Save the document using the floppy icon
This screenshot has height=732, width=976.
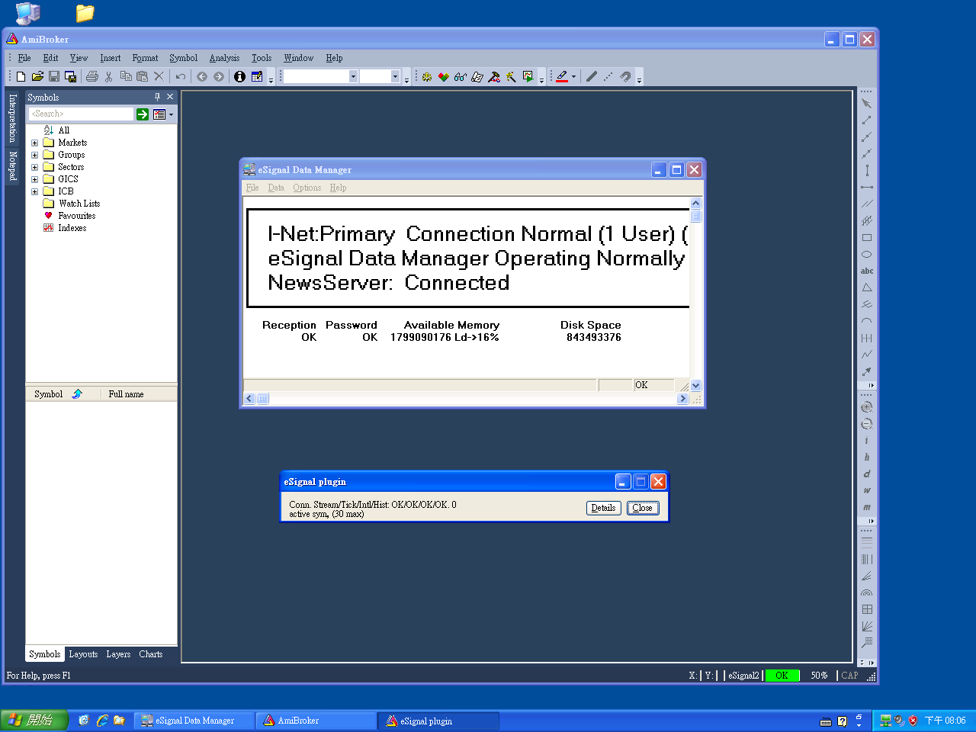click(x=54, y=76)
